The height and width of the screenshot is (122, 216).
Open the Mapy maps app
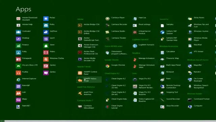click(22, 100)
